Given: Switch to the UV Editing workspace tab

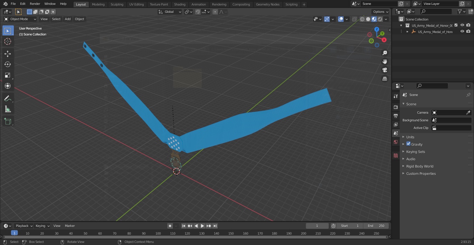Looking at the screenshot, I should (x=136, y=5).
